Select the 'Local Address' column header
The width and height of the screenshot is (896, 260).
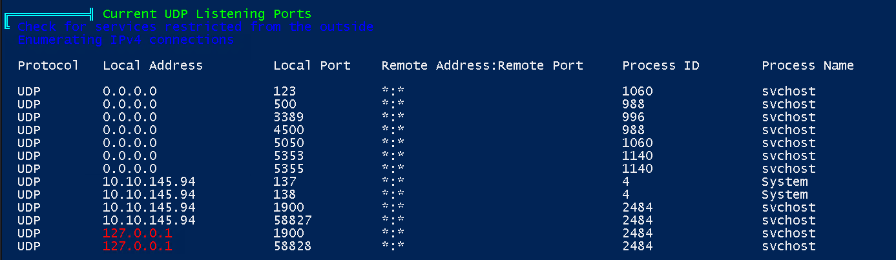152,65
